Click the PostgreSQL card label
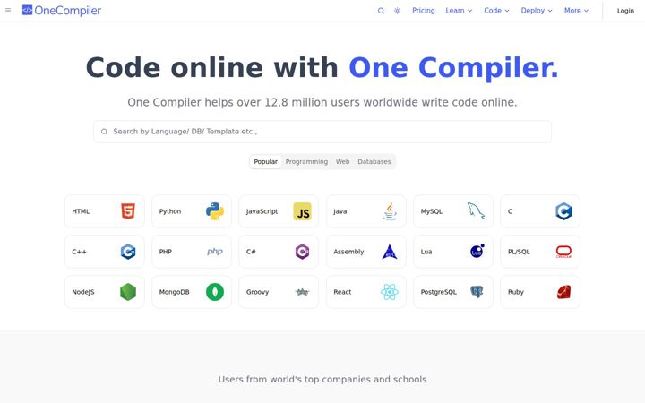The image size is (645, 403). pyautogui.click(x=438, y=292)
